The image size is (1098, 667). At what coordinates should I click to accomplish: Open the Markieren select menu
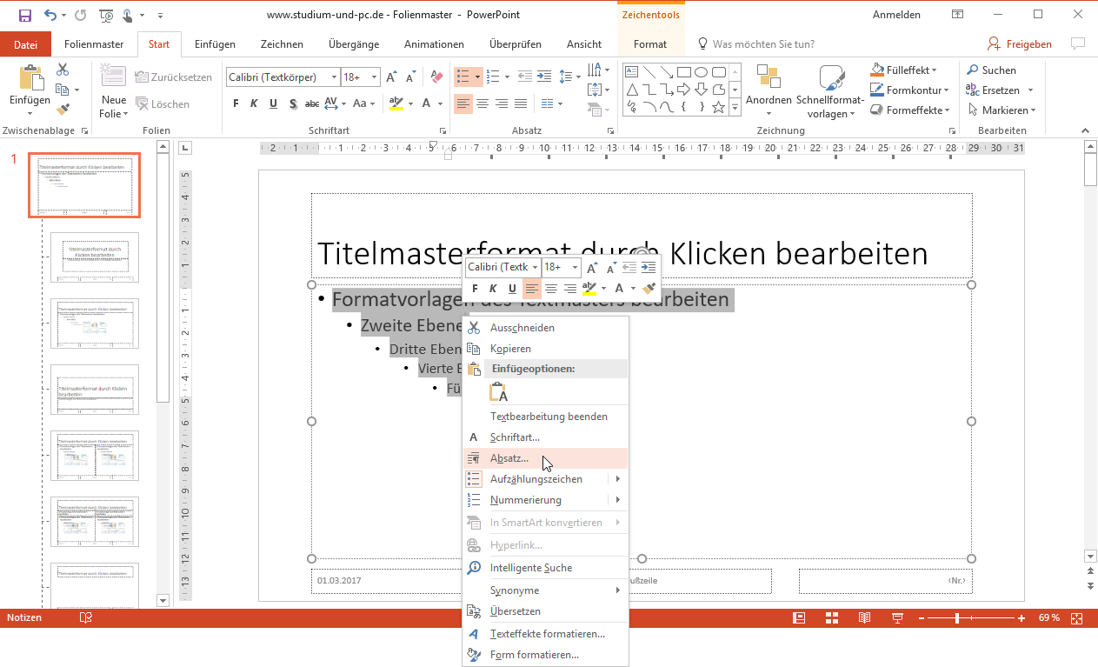pos(1001,110)
